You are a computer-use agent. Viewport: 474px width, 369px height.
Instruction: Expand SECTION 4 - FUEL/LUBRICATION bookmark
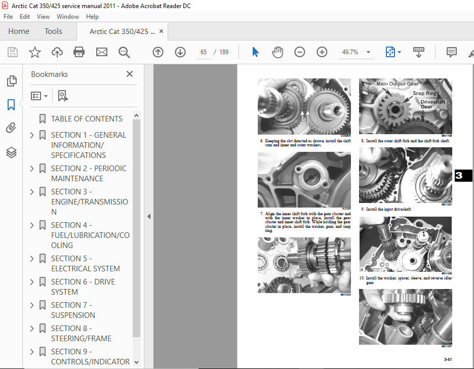(x=32, y=225)
